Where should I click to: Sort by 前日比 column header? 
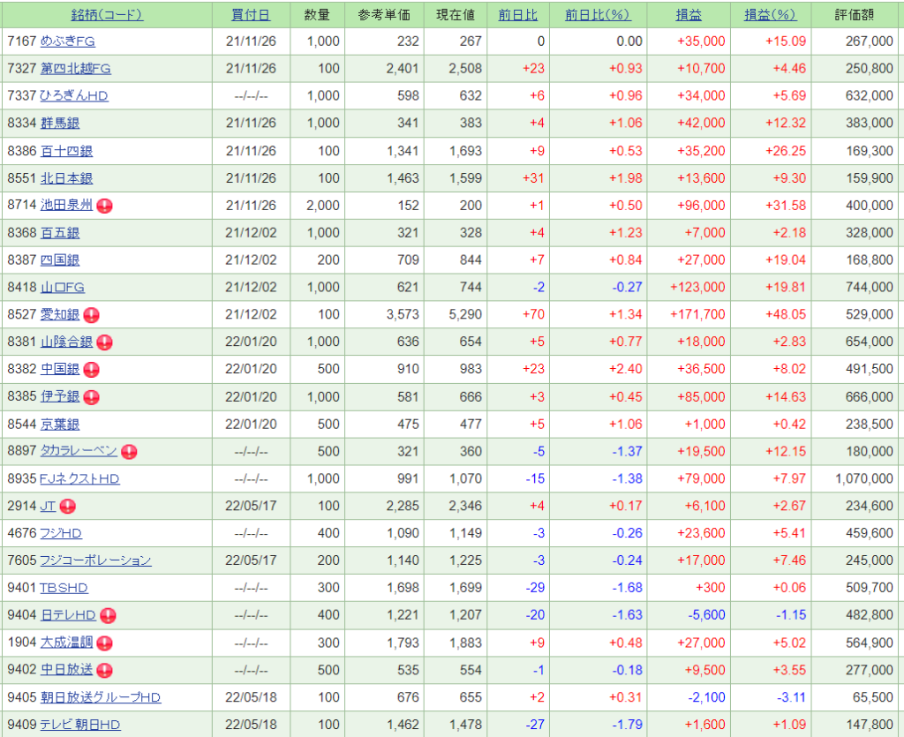pyautogui.click(x=517, y=14)
